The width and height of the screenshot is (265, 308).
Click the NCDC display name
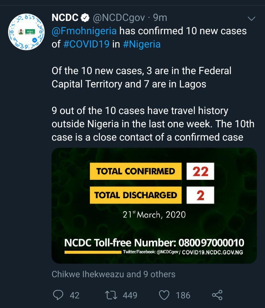point(65,18)
